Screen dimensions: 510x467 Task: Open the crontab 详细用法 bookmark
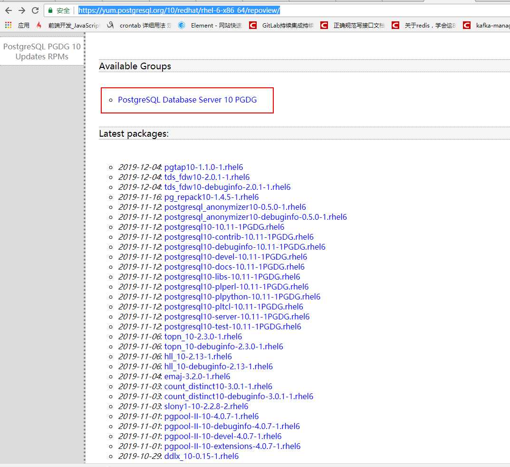click(145, 25)
